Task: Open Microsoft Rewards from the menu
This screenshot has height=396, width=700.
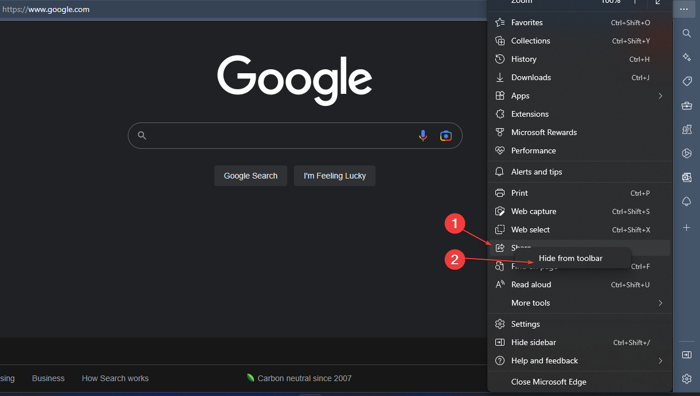Action: 579,132
